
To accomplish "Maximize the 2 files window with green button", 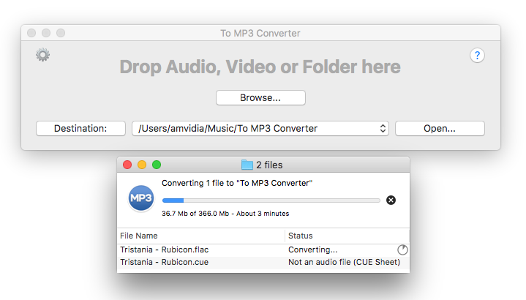I will coord(157,165).
